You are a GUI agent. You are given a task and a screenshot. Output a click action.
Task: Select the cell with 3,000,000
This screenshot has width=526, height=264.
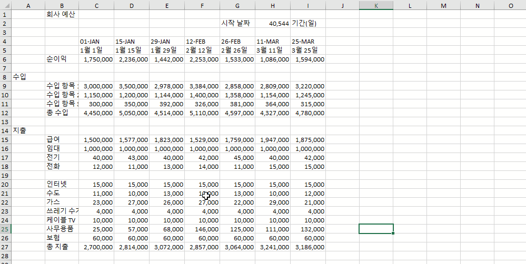[96, 86]
